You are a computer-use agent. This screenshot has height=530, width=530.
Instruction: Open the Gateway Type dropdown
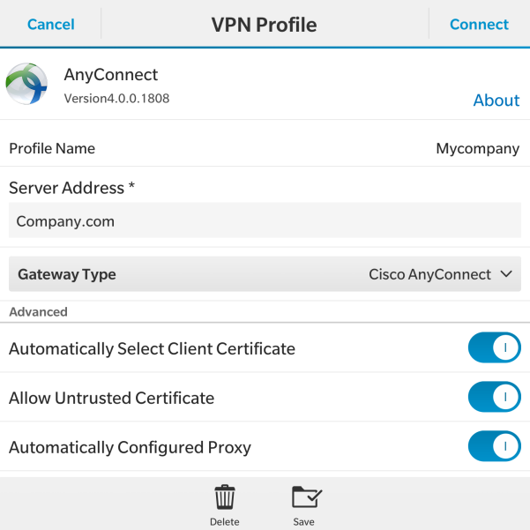265,274
